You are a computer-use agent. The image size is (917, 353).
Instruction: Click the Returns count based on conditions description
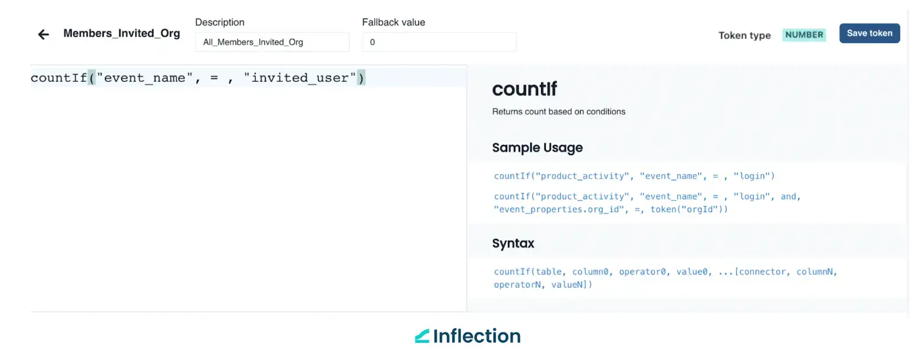pyautogui.click(x=558, y=112)
